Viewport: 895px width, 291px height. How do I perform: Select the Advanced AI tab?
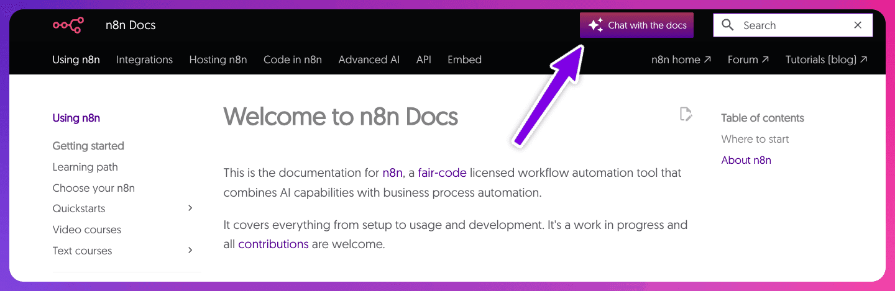[369, 60]
